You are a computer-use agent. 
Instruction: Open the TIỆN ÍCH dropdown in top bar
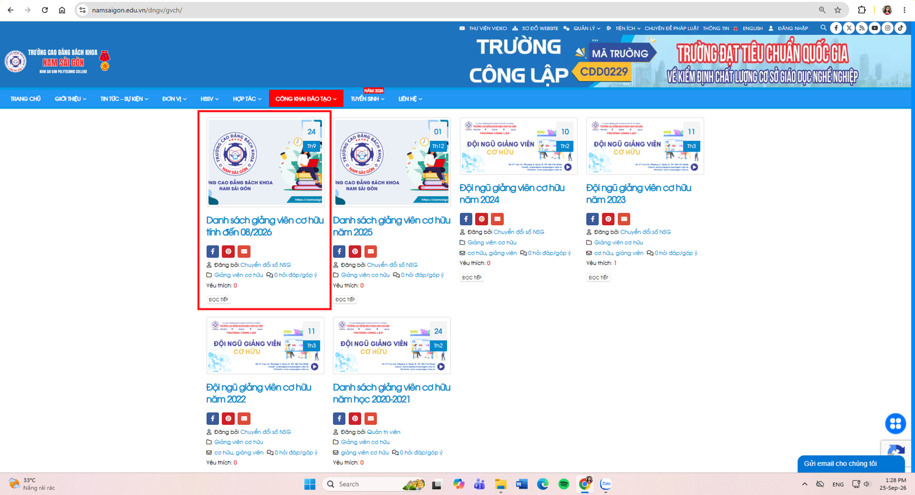(x=623, y=28)
